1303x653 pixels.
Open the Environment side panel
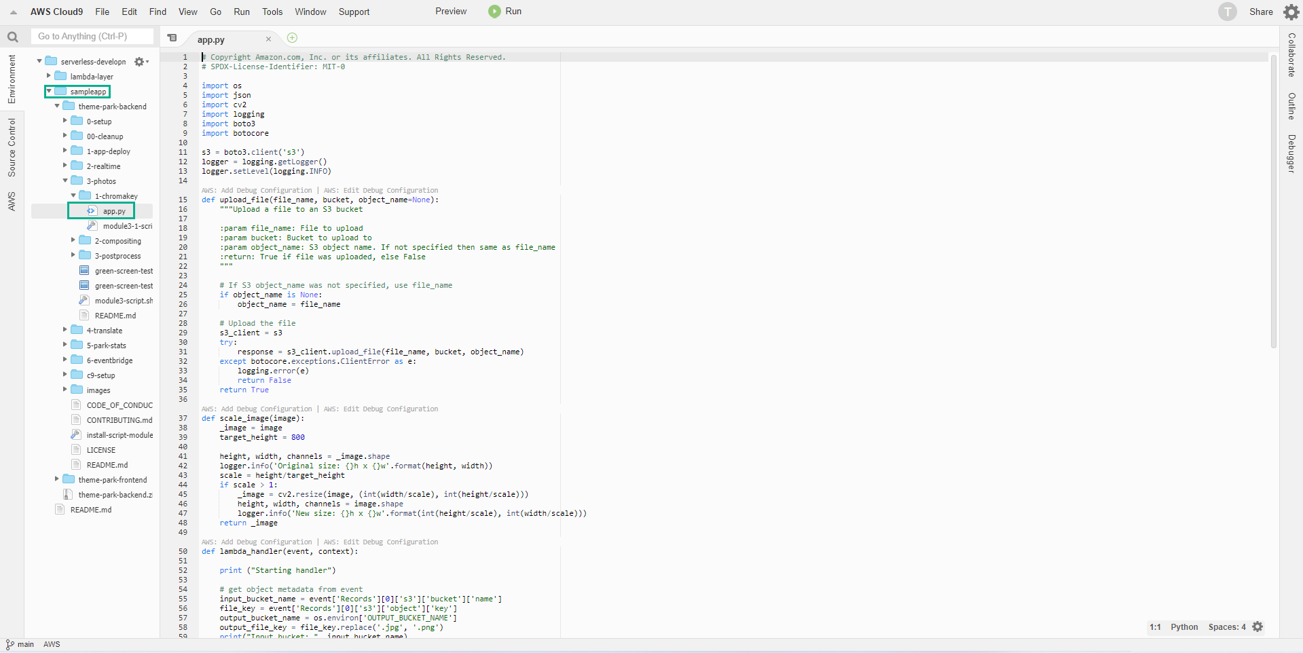[x=12, y=79]
